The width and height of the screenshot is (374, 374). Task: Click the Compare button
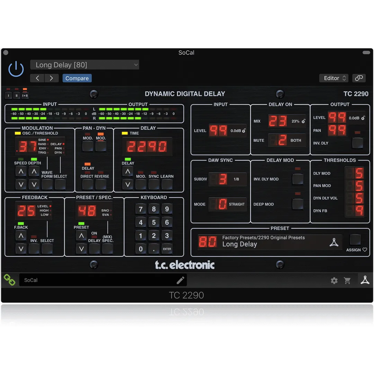[x=77, y=78]
